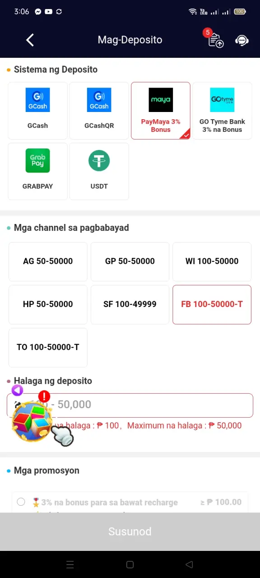
Task: Focus the deposit amount input field
Action: [x=130, y=405]
